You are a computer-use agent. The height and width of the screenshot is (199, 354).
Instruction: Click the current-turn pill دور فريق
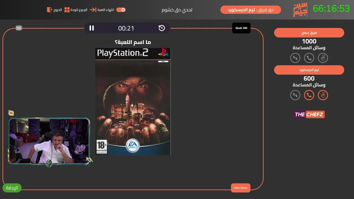tap(251, 10)
